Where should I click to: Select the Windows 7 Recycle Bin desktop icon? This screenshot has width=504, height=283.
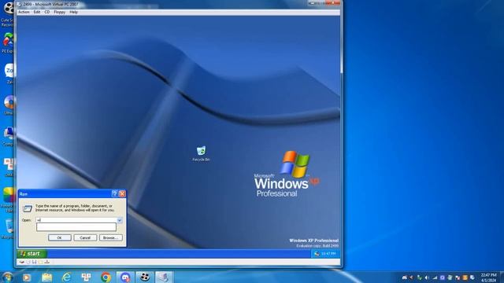pyautogui.click(x=8, y=229)
